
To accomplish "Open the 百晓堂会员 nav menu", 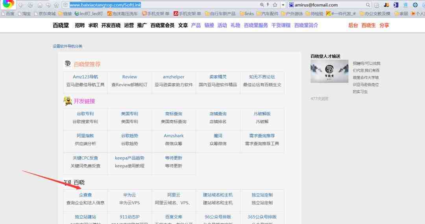I will (x=163, y=25).
